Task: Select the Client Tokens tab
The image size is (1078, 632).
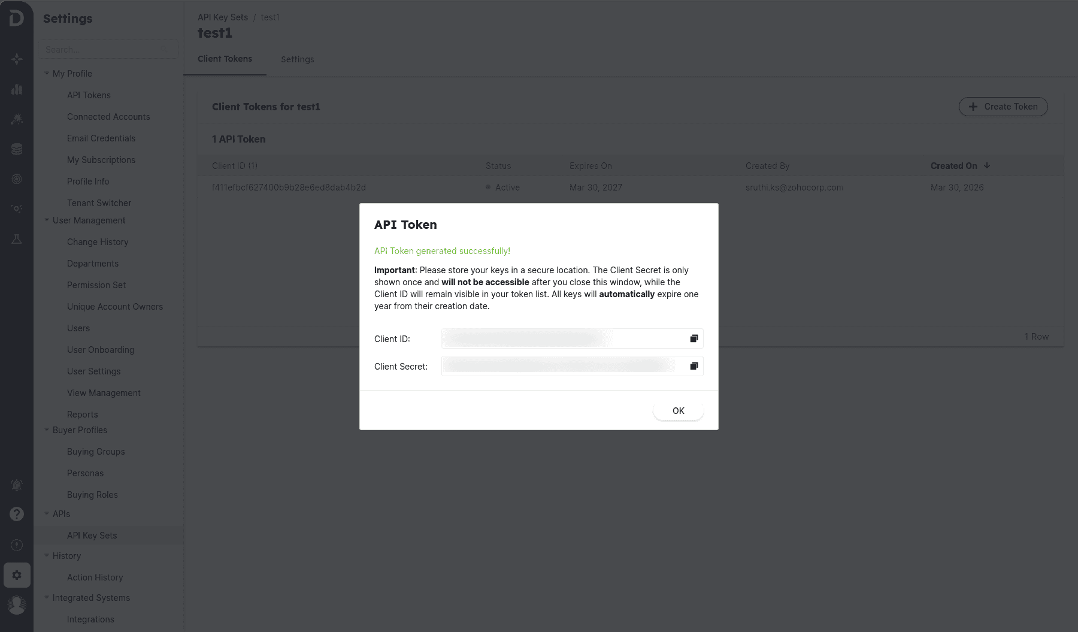Action: tap(225, 59)
